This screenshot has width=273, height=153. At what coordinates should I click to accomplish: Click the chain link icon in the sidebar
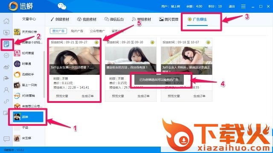point(6,101)
